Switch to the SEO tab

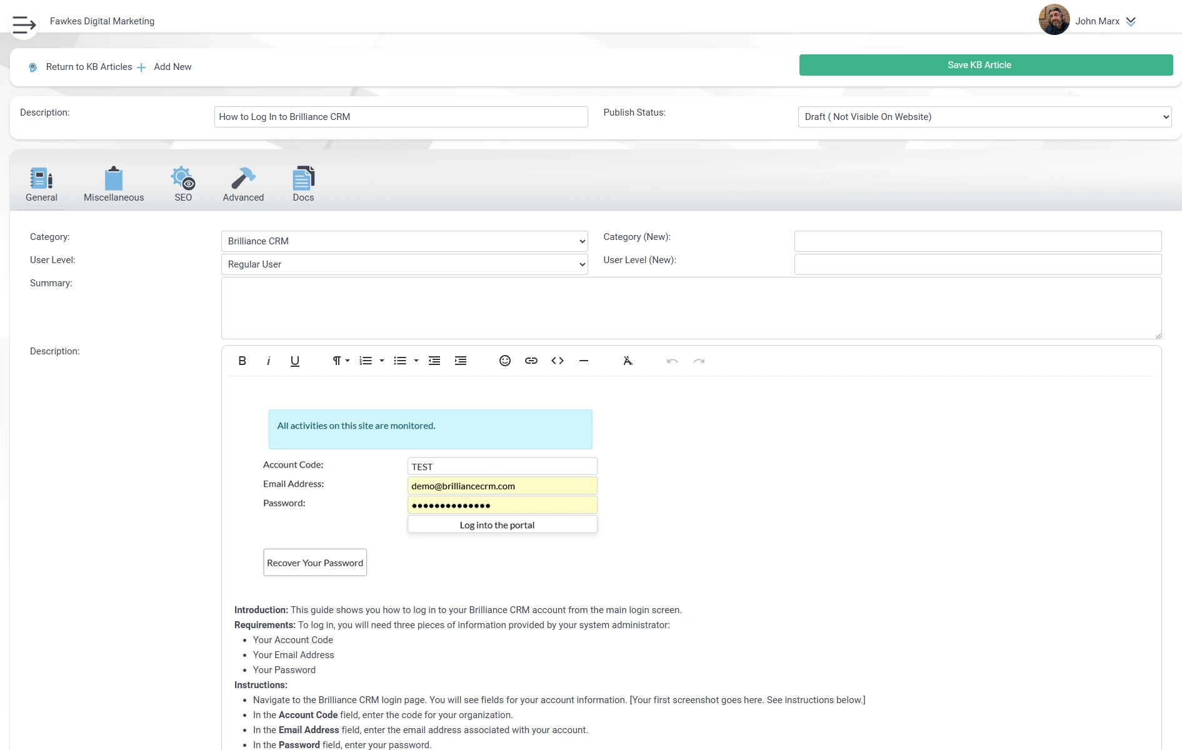pyautogui.click(x=183, y=184)
